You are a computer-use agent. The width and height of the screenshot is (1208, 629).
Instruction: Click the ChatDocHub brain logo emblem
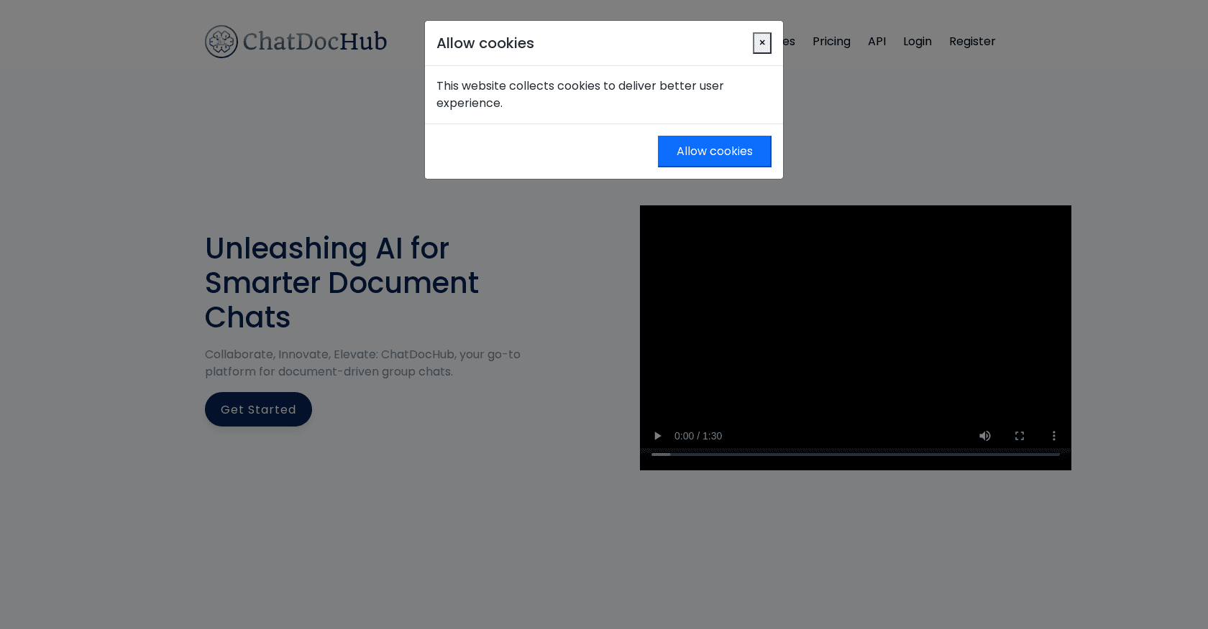pyautogui.click(x=221, y=42)
